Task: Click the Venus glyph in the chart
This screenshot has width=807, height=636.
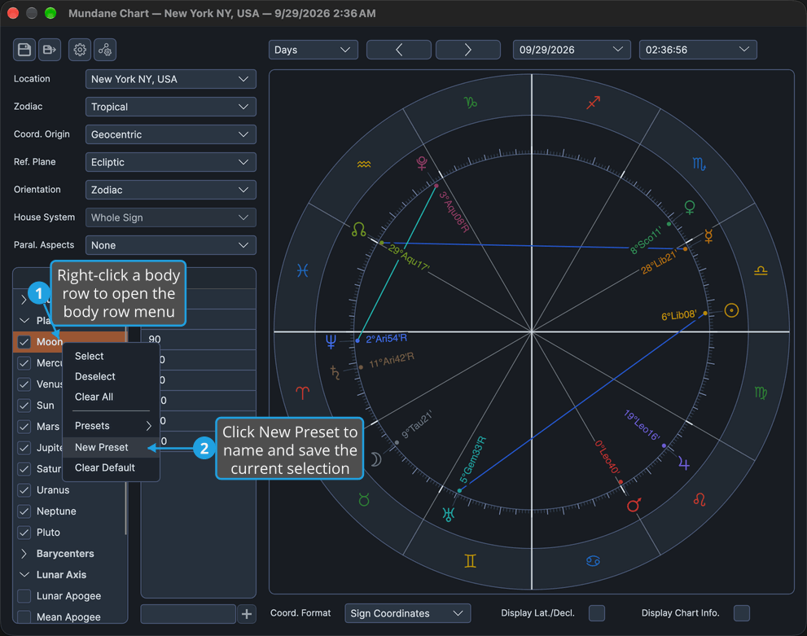Action: [x=689, y=208]
